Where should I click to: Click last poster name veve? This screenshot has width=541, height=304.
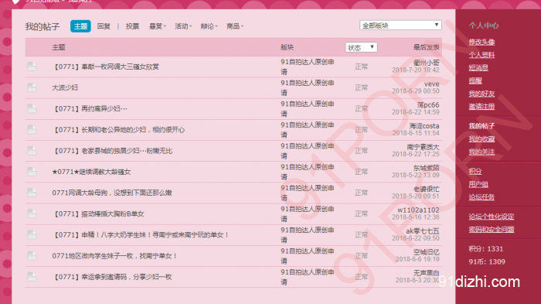pyautogui.click(x=431, y=84)
